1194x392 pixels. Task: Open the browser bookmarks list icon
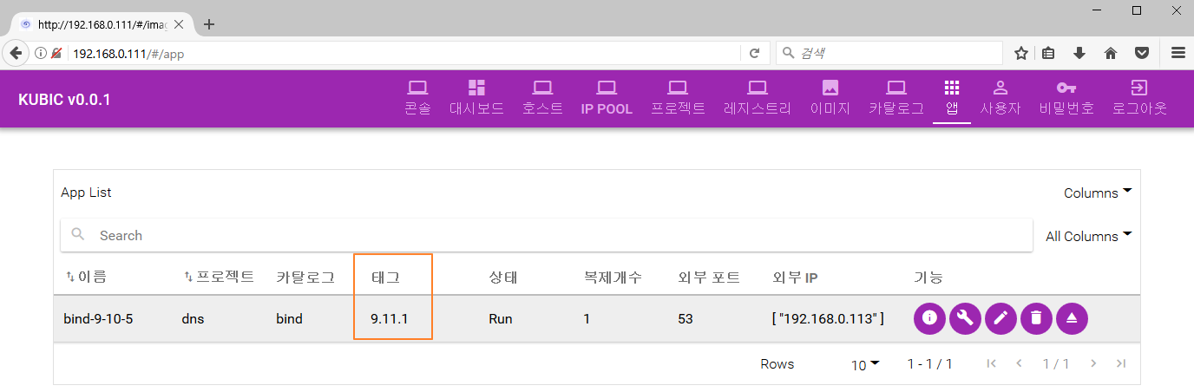pyautogui.click(x=1048, y=53)
